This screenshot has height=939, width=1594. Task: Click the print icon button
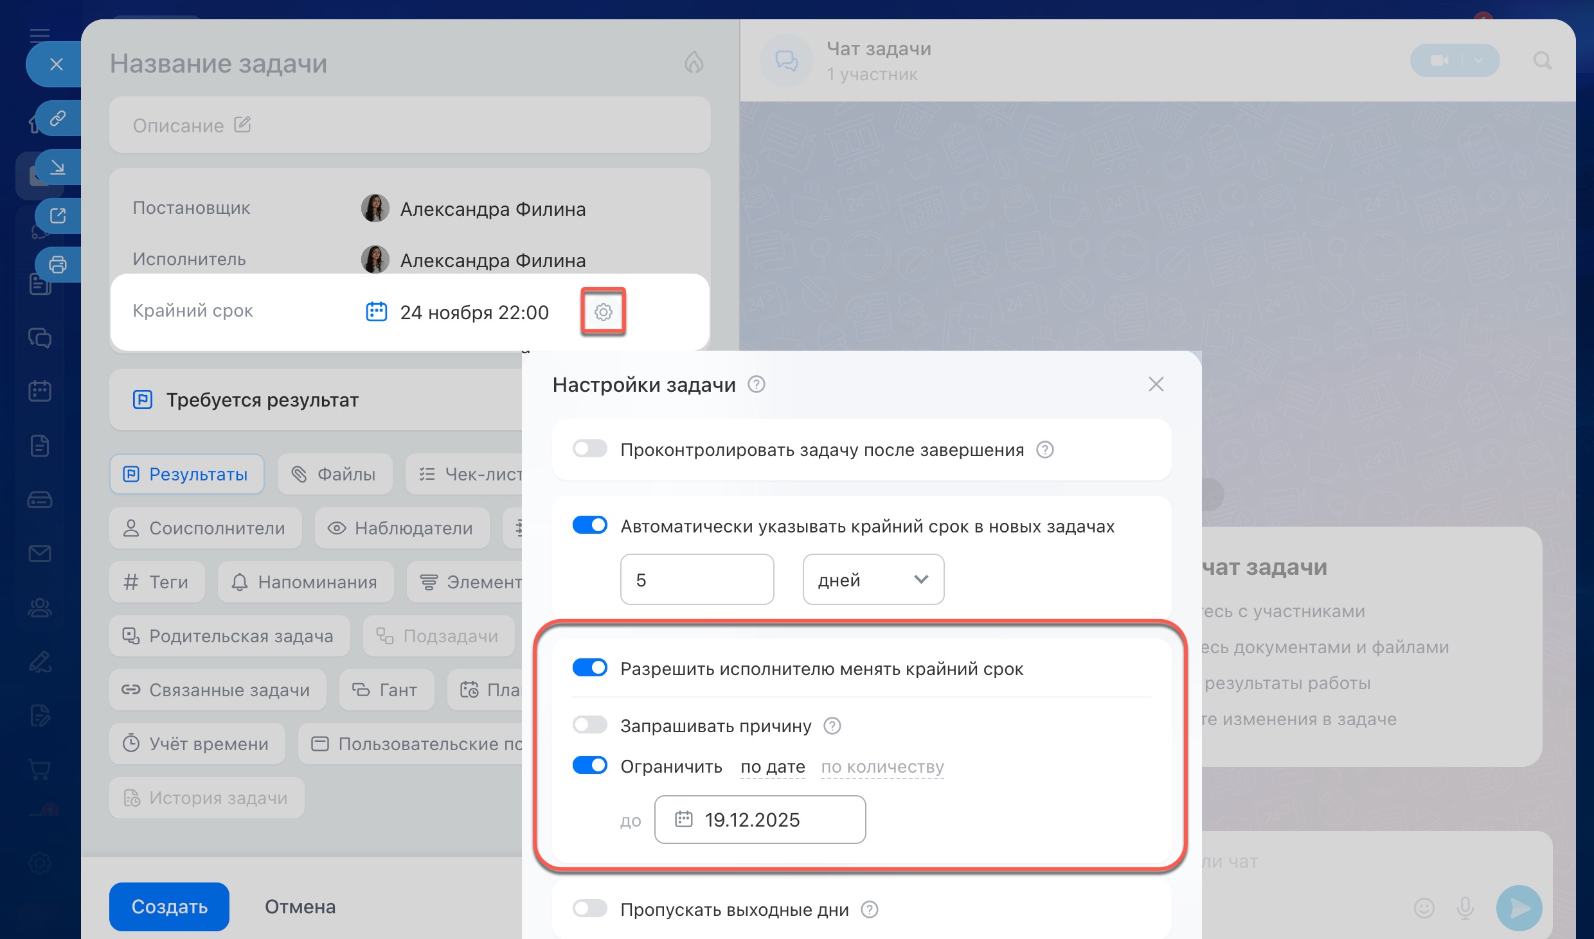tap(58, 264)
